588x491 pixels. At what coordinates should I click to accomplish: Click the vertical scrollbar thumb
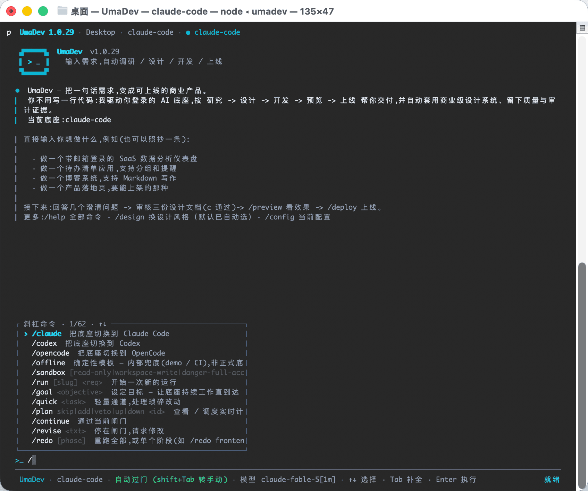(x=582, y=375)
